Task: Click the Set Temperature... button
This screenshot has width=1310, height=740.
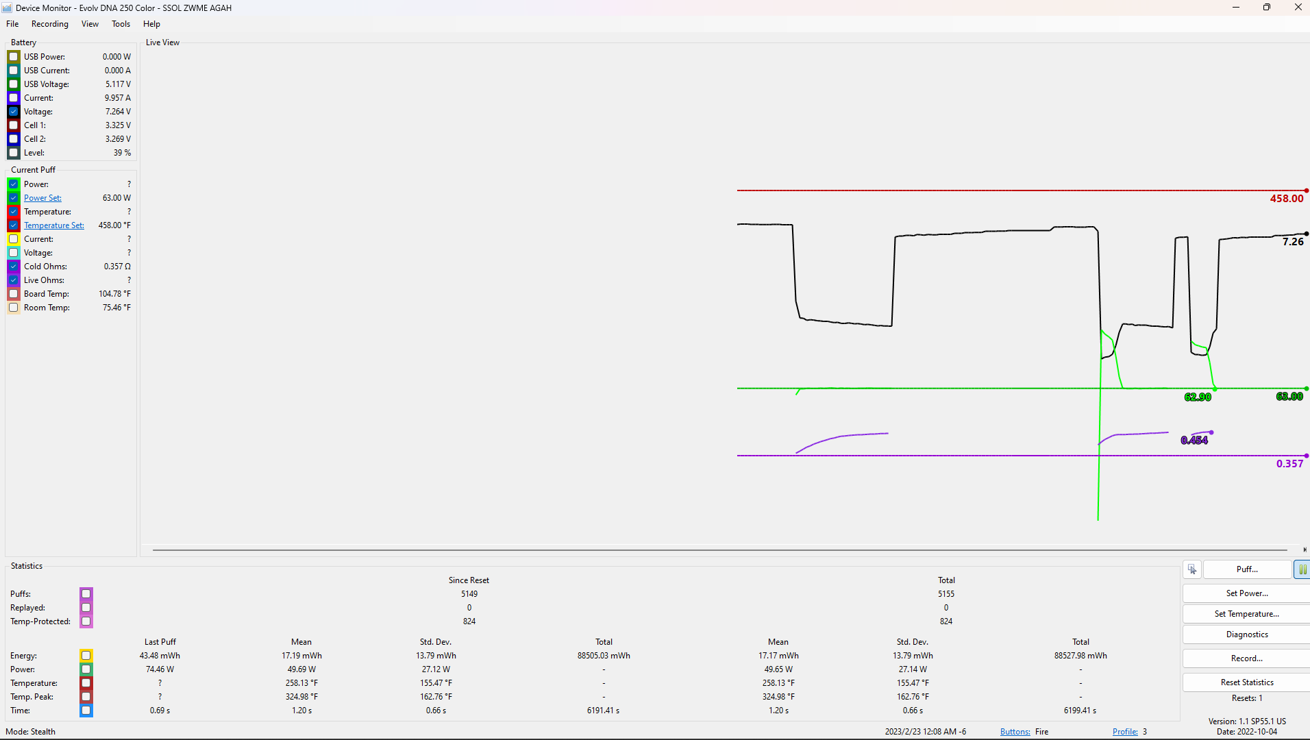Action: coord(1246,614)
